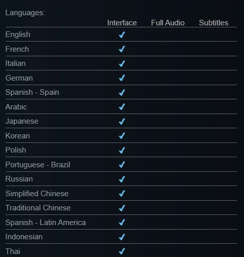This screenshot has height=257, width=244.
Task: Click the Languages heading label
Action: pos(25,13)
